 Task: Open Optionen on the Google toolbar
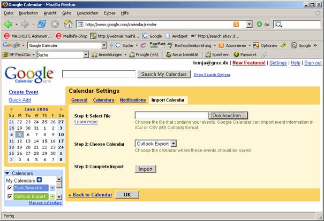coord(265,45)
